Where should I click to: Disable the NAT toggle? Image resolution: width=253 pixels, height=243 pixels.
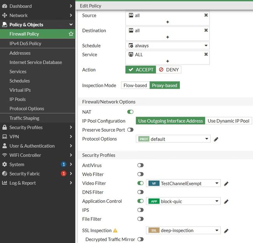point(130,112)
